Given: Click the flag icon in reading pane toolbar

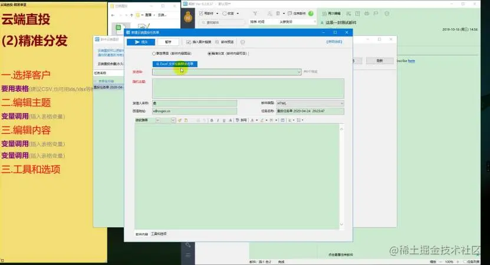Looking at the screenshot, I should point(376,14).
